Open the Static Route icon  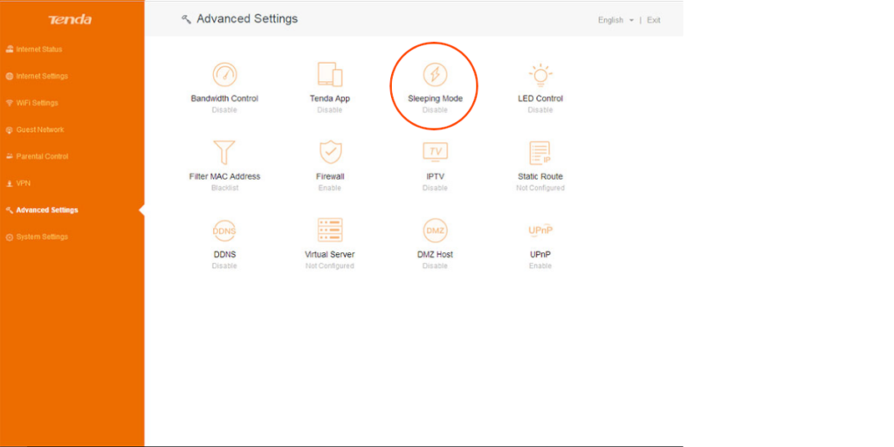pos(540,153)
